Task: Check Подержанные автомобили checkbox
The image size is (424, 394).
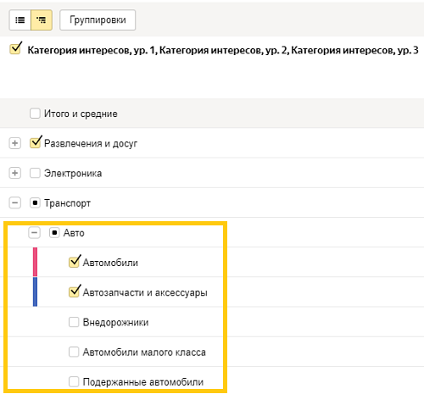Action: coord(74,382)
